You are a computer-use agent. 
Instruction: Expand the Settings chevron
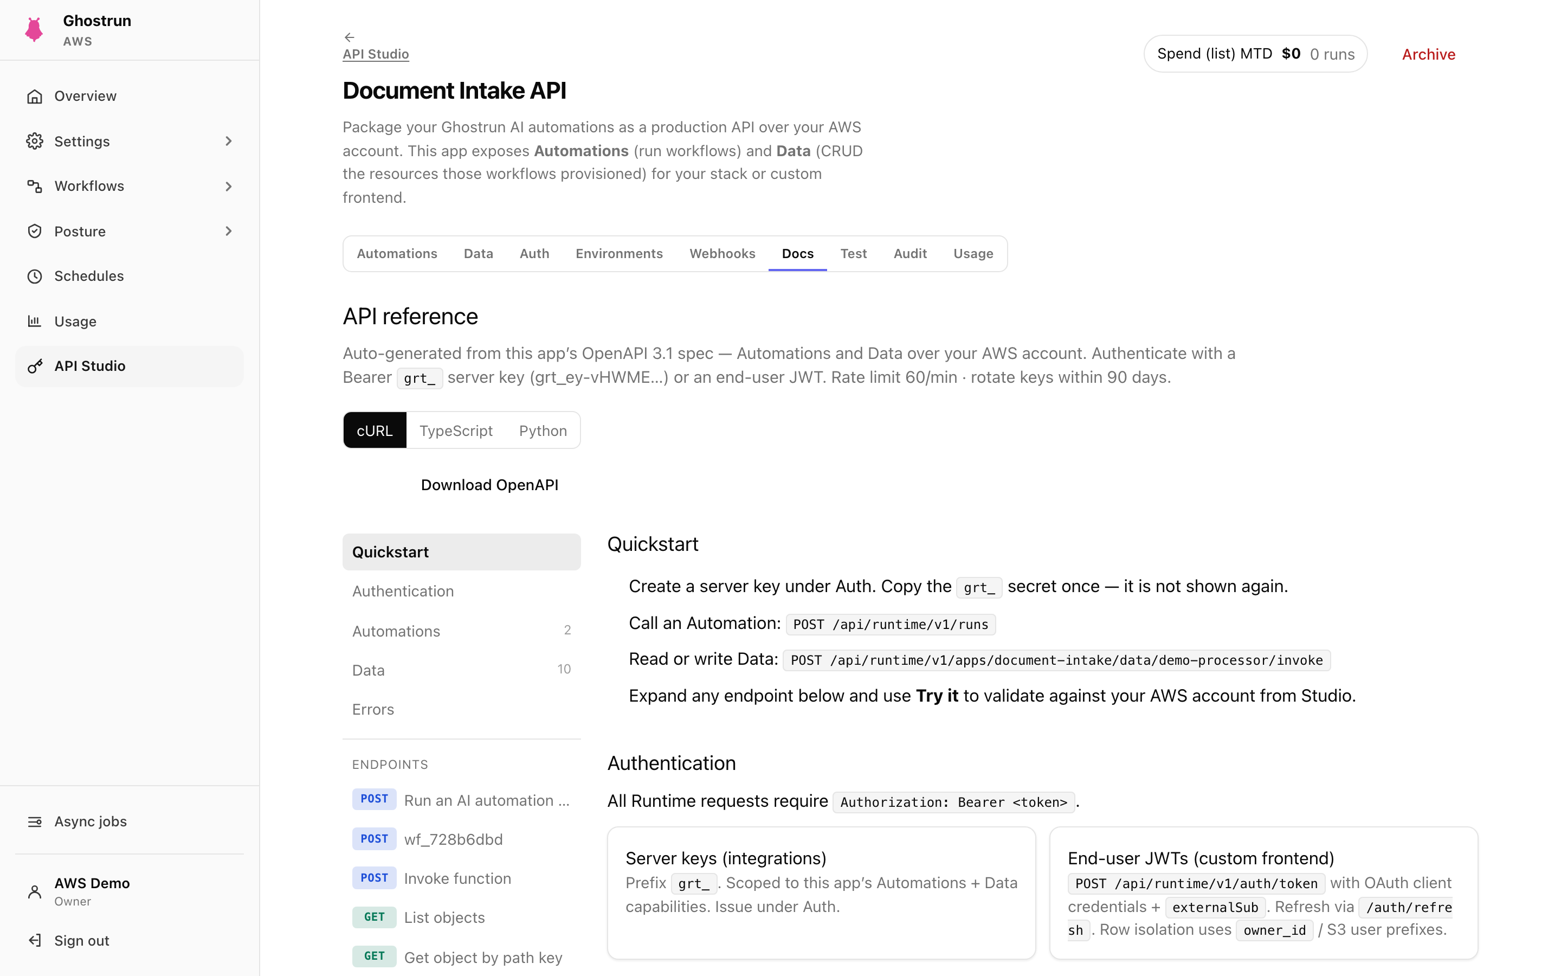[228, 142]
